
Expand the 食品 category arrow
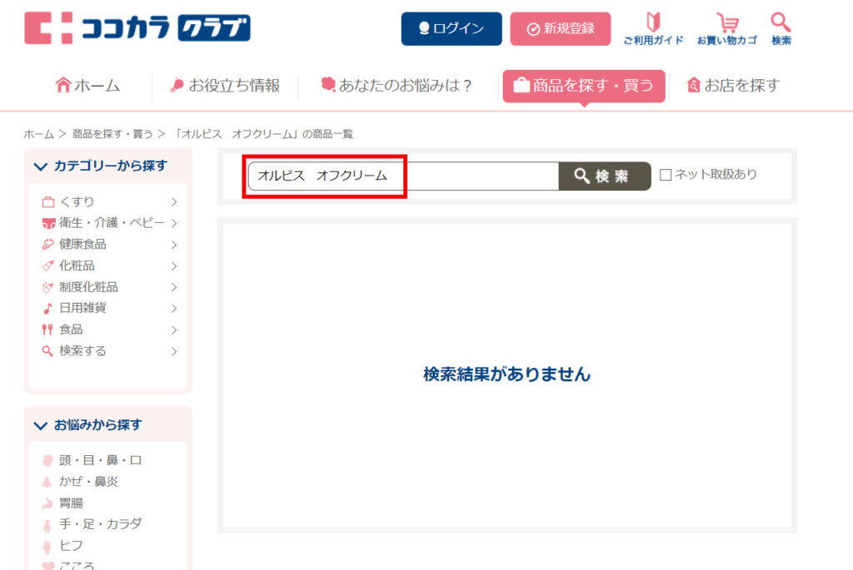[x=174, y=330]
